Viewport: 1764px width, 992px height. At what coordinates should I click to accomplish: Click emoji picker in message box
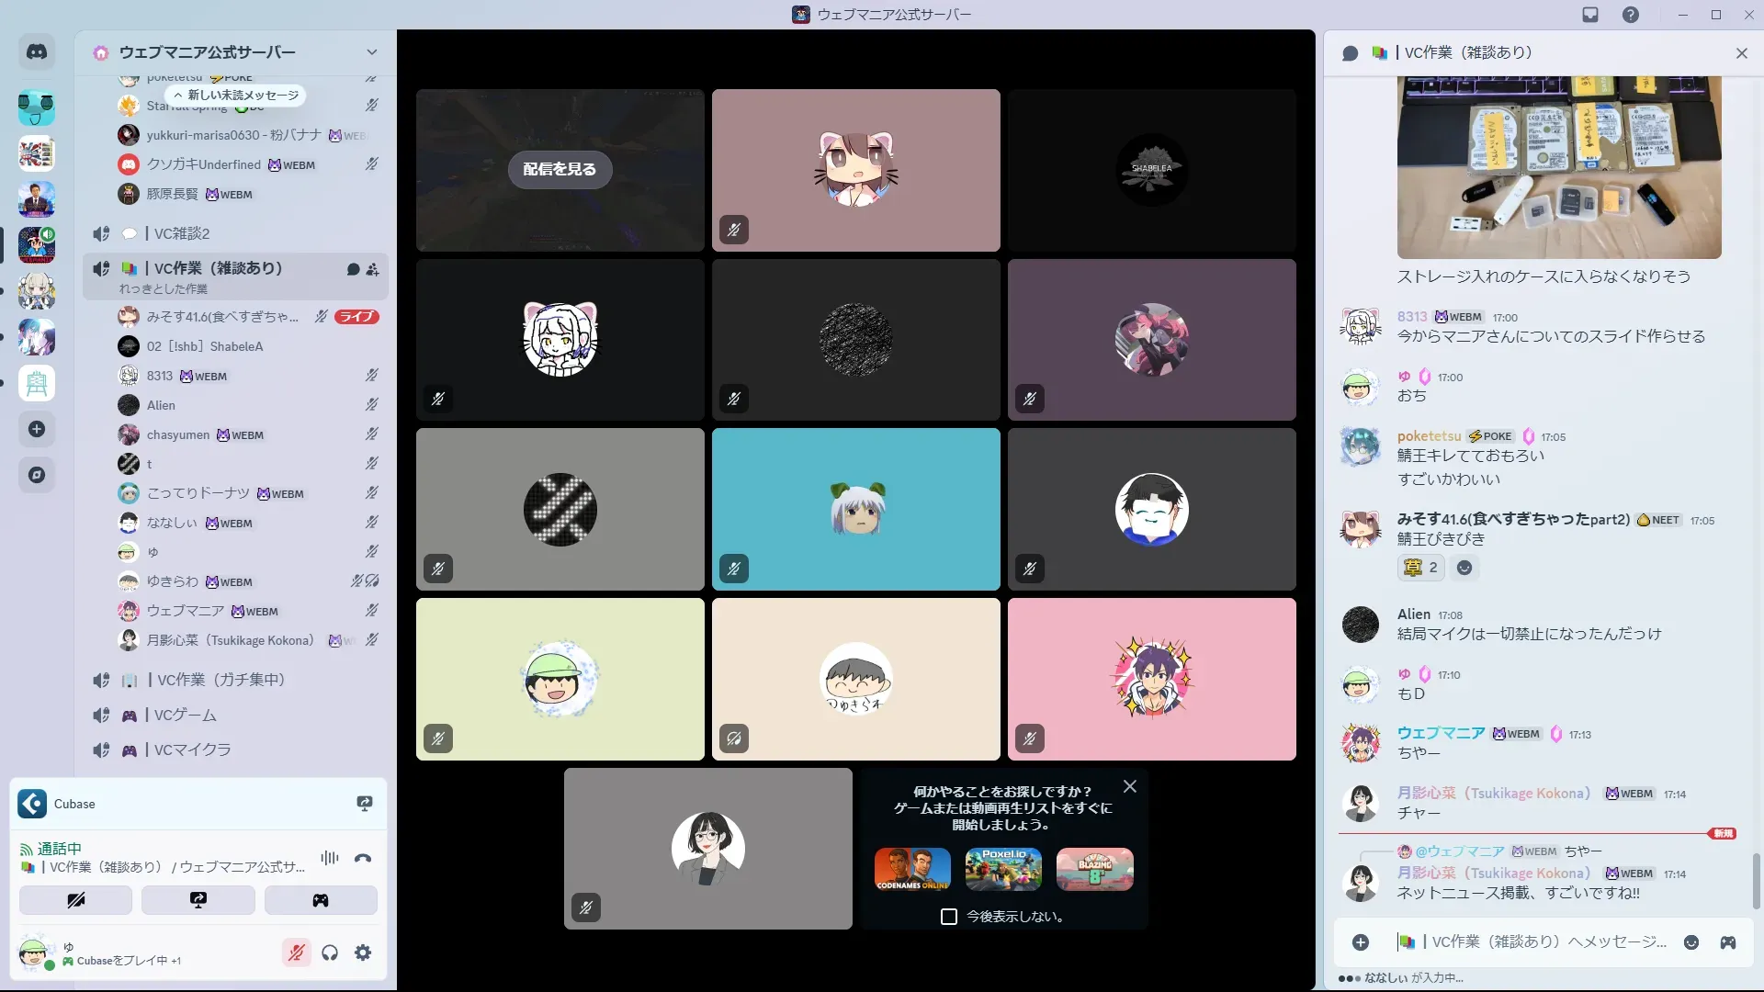click(1690, 942)
